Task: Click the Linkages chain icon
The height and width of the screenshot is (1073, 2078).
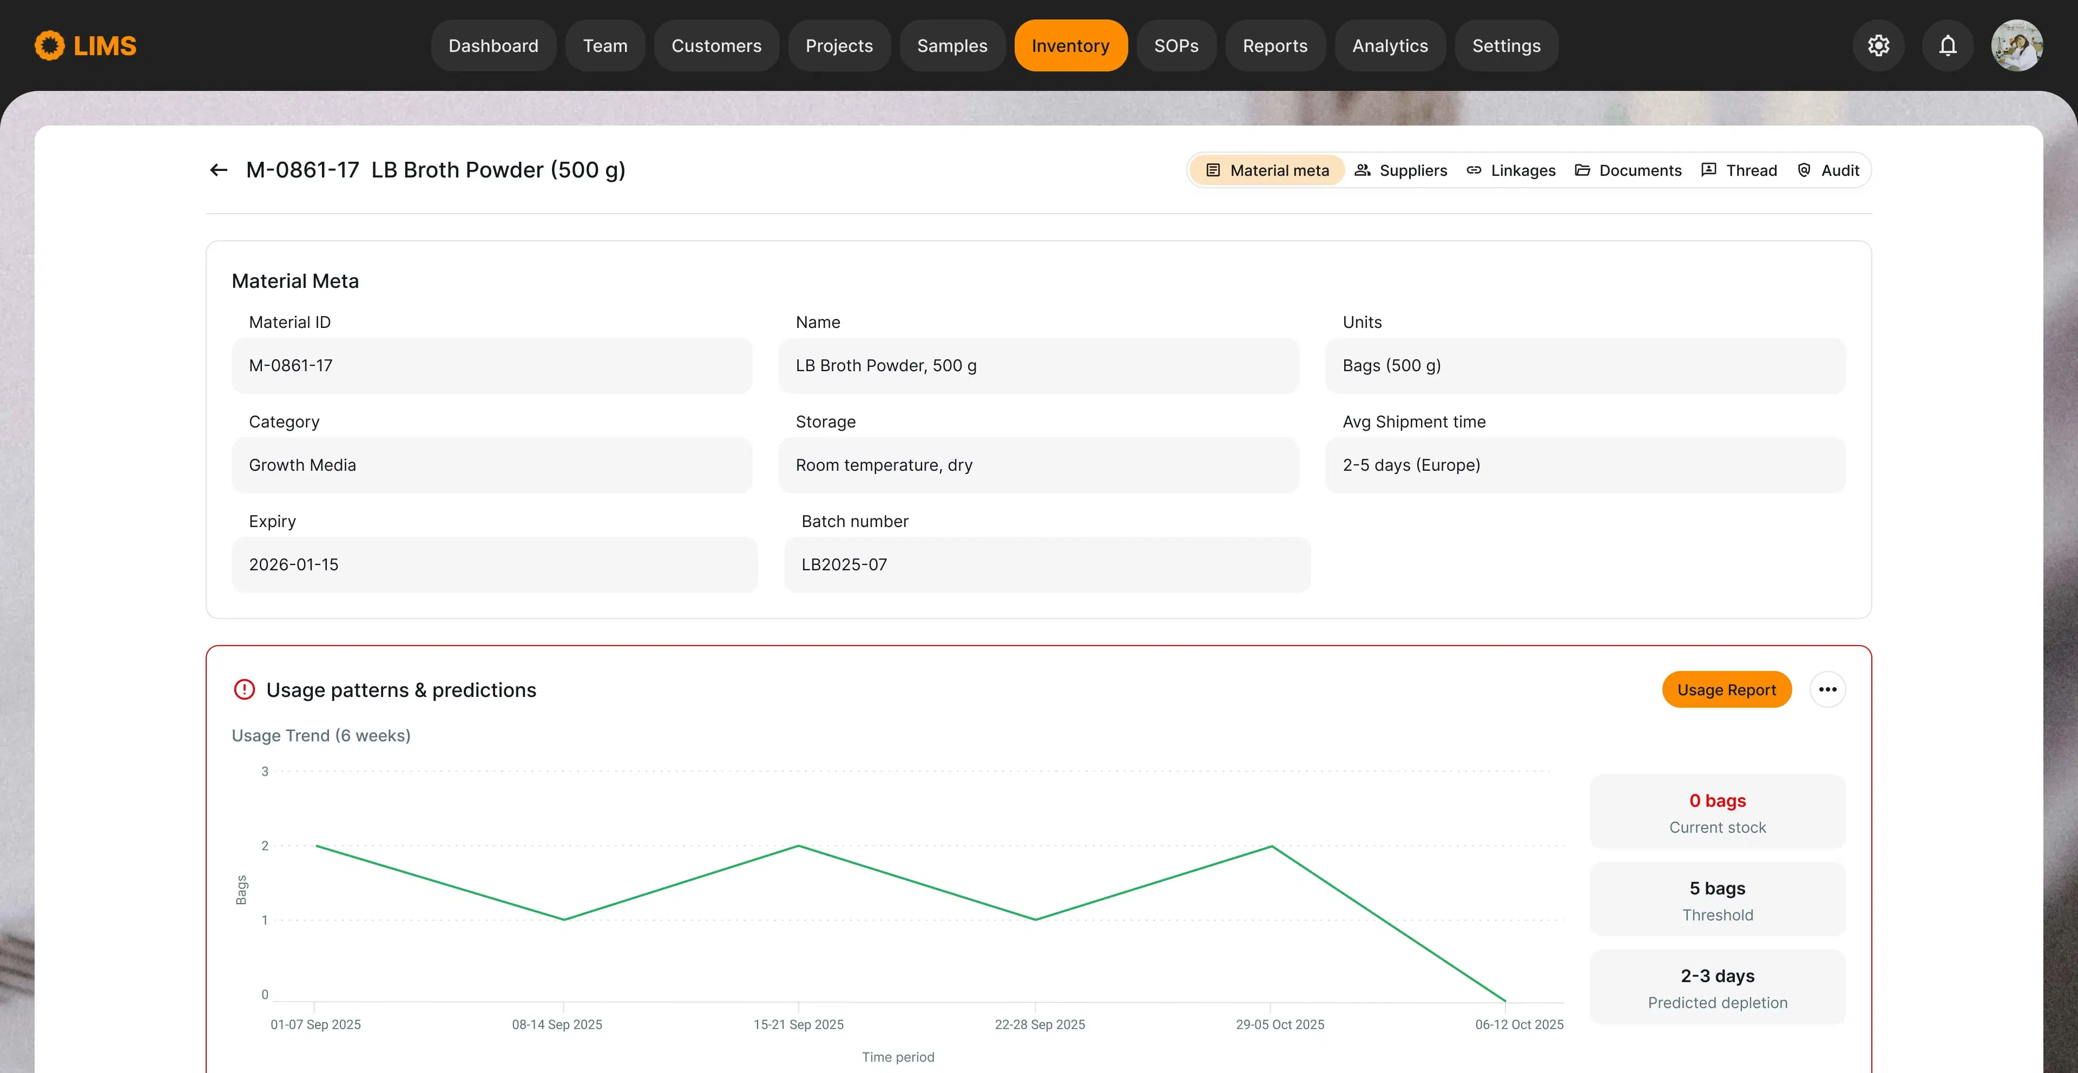Action: (x=1475, y=170)
